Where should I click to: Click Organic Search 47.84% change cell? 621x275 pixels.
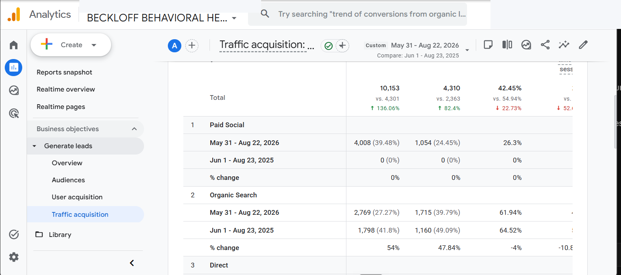(x=450, y=248)
